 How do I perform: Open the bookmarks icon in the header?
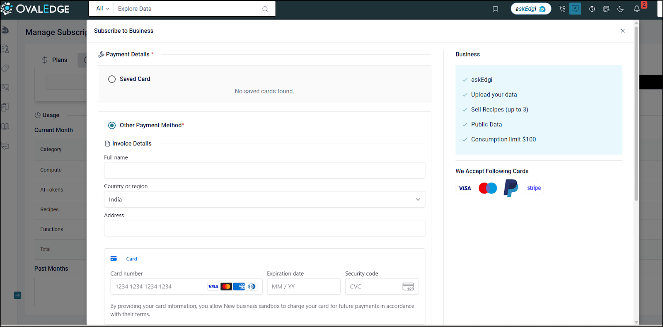pyautogui.click(x=495, y=9)
